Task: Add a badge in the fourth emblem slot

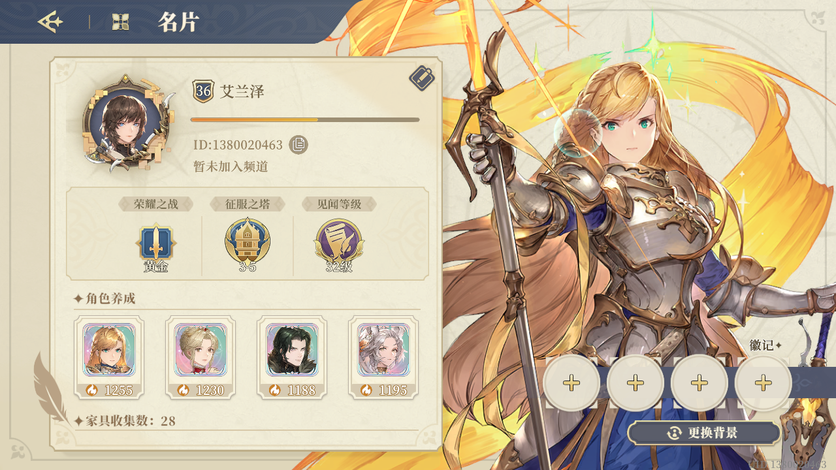Action: click(x=764, y=383)
